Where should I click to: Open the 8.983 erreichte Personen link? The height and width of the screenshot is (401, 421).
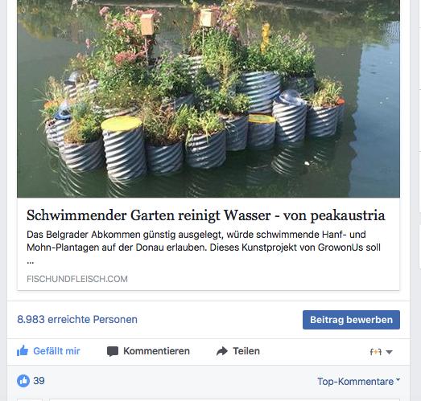click(77, 319)
